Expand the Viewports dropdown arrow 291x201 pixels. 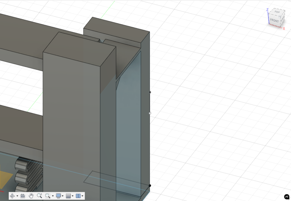point(83,196)
